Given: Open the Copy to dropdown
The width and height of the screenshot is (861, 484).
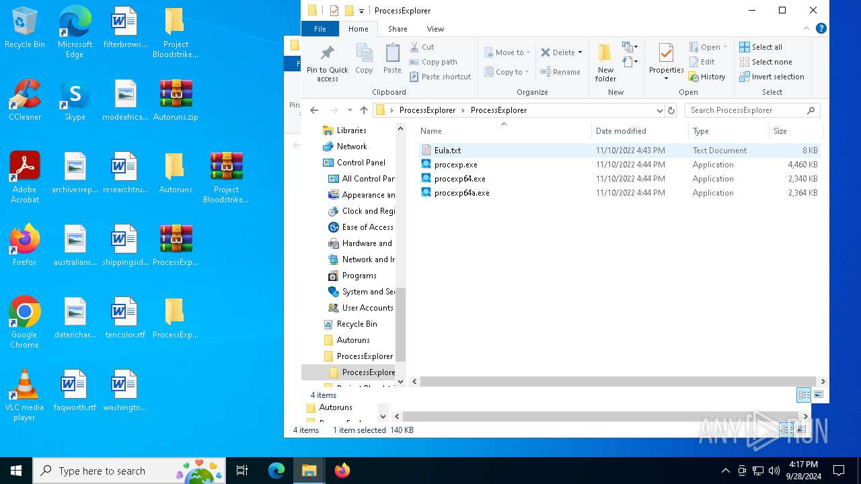Looking at the screenshot, I should coord(507,72).
